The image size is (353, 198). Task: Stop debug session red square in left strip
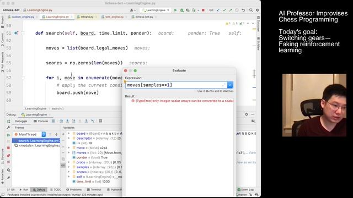[9, 148]
